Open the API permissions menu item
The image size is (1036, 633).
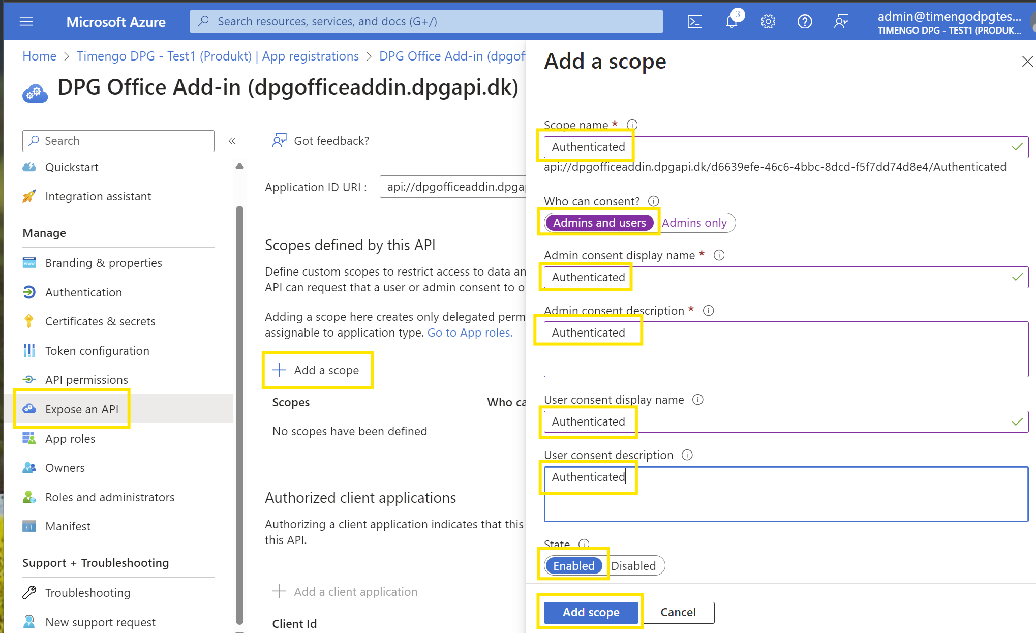86,380
